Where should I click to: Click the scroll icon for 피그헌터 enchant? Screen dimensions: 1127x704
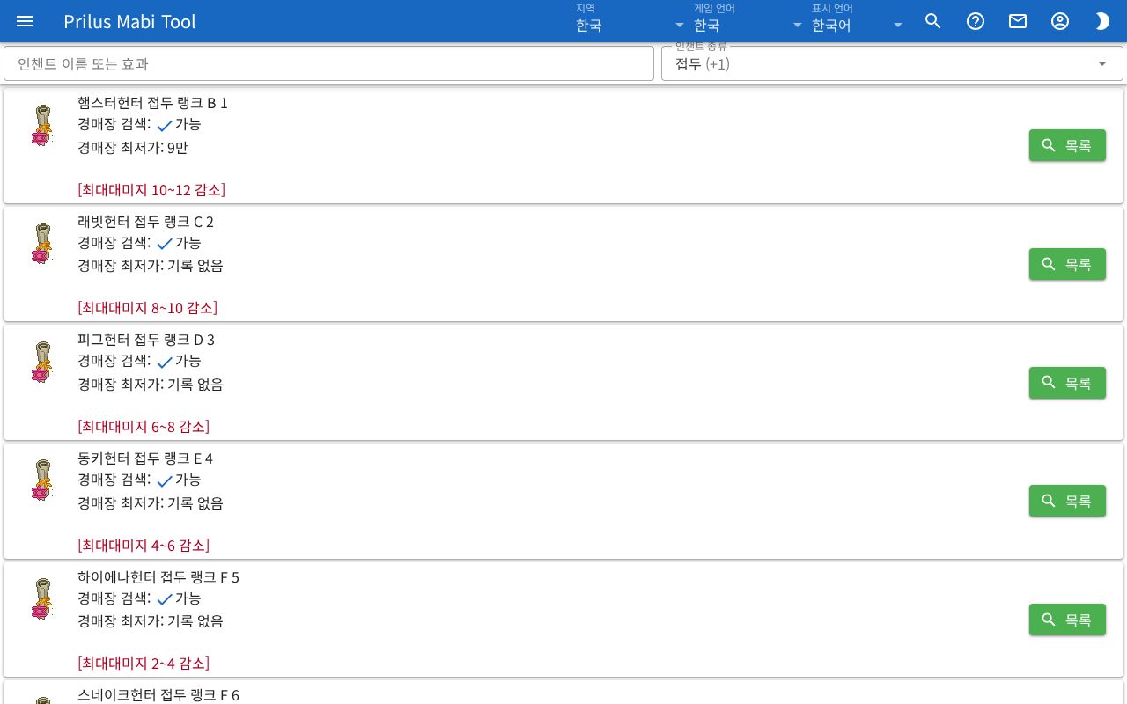(x=42, y=363)
